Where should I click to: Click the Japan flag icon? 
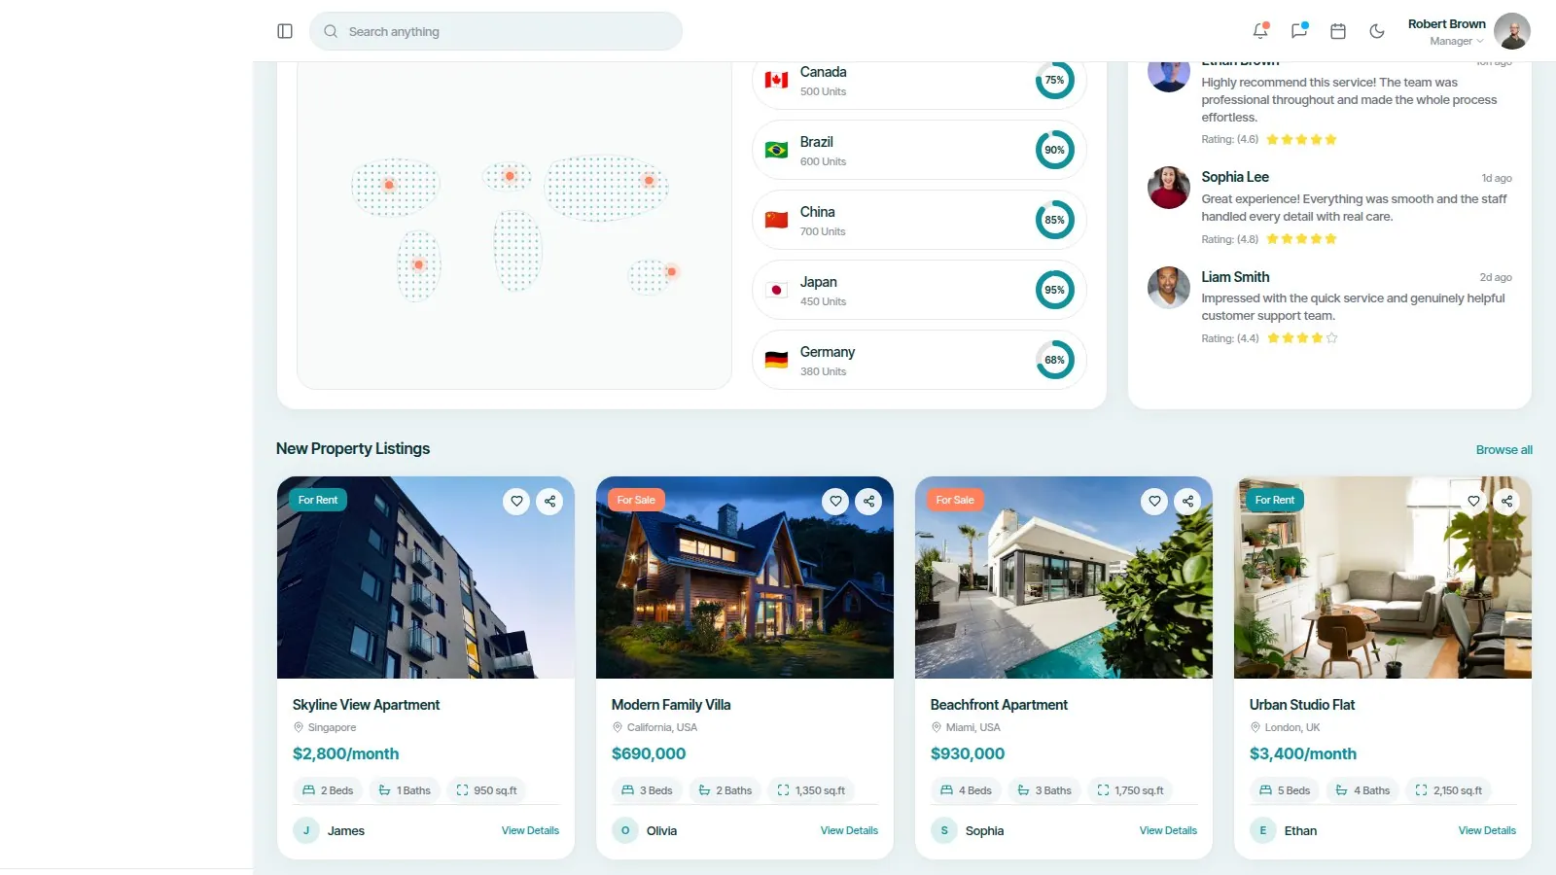tap(776, 290)
